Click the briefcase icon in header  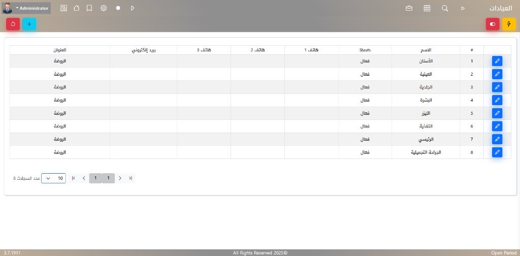pos(409,8)
